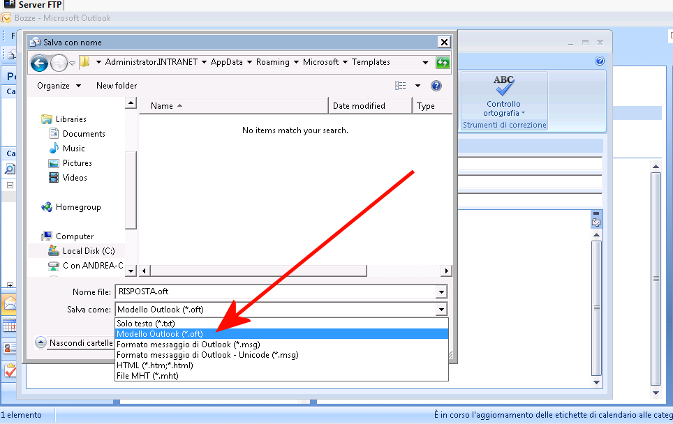Open the Controllo ortografia dropdown label

click(504, 109)
